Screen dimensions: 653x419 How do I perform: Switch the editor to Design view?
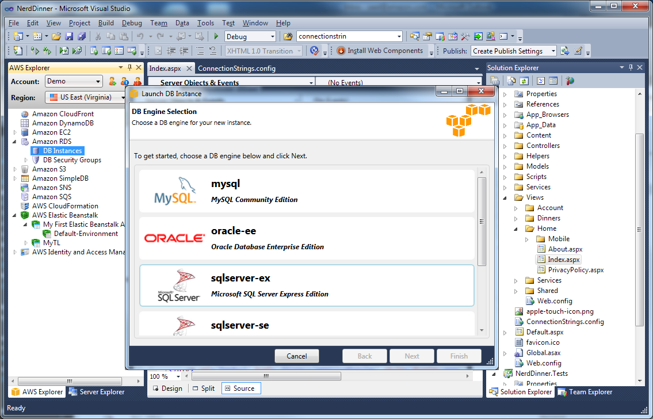coord(167,388)
